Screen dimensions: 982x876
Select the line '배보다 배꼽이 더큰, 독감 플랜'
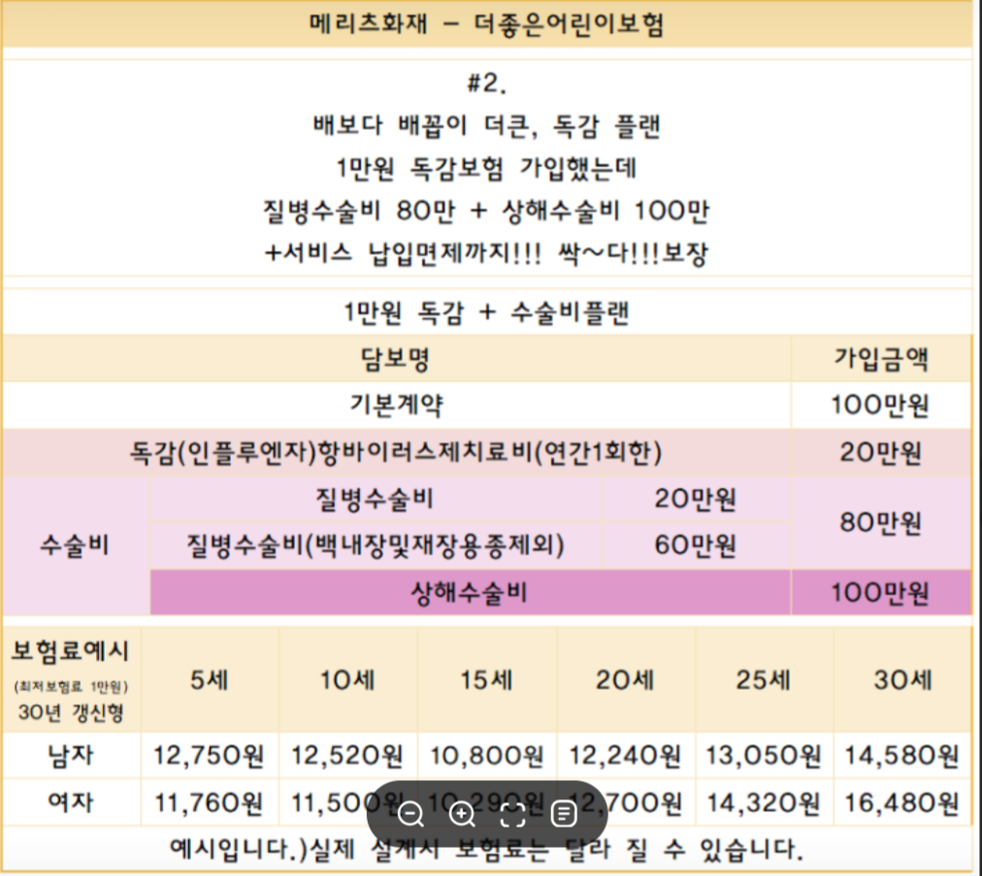(x=486, y=126)
